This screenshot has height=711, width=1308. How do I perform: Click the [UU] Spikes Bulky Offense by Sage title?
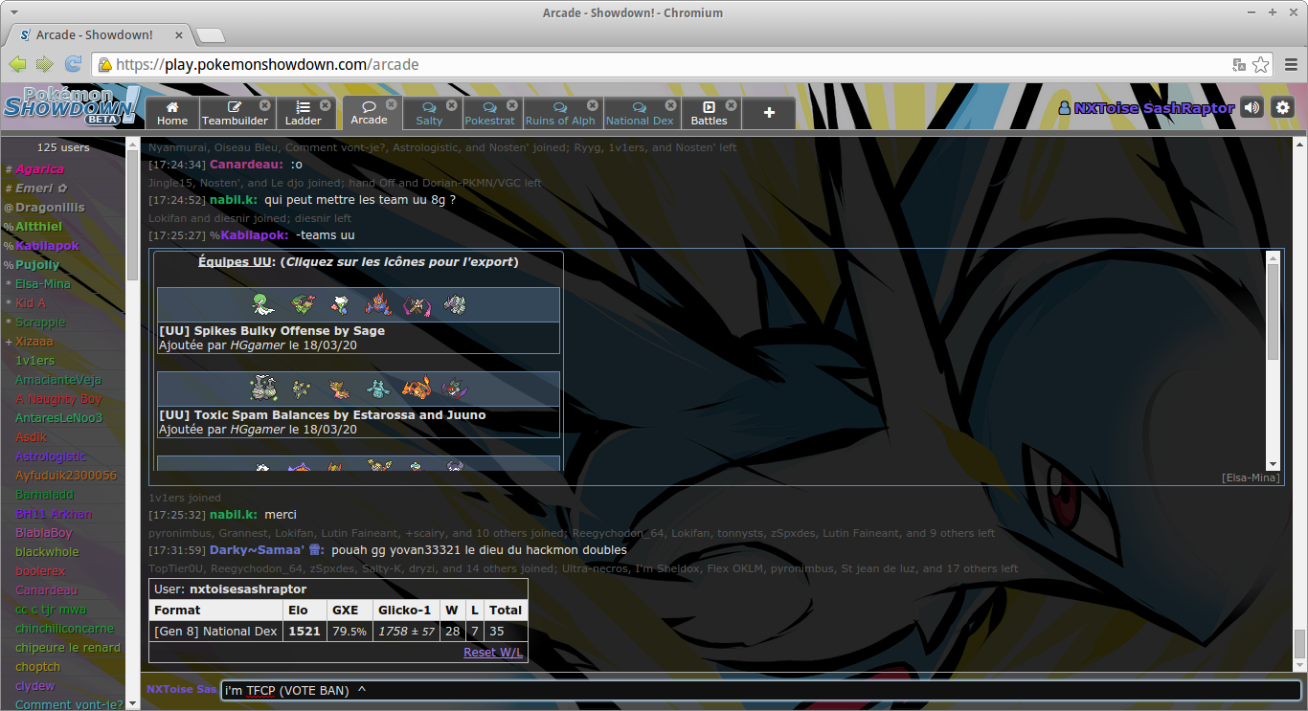pyautogui.click(x=272, y=331)
